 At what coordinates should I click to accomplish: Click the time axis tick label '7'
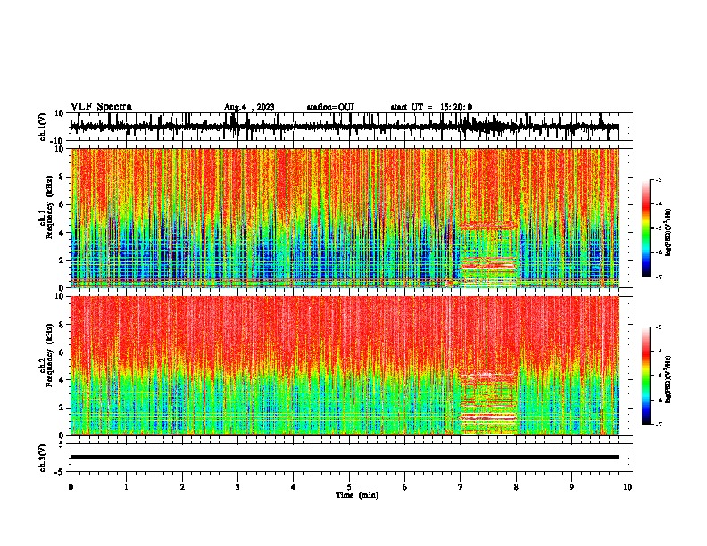click(461, 487)
